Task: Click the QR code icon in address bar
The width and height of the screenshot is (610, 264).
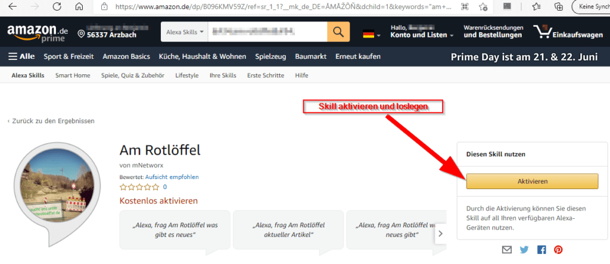Action: [465, 7]
